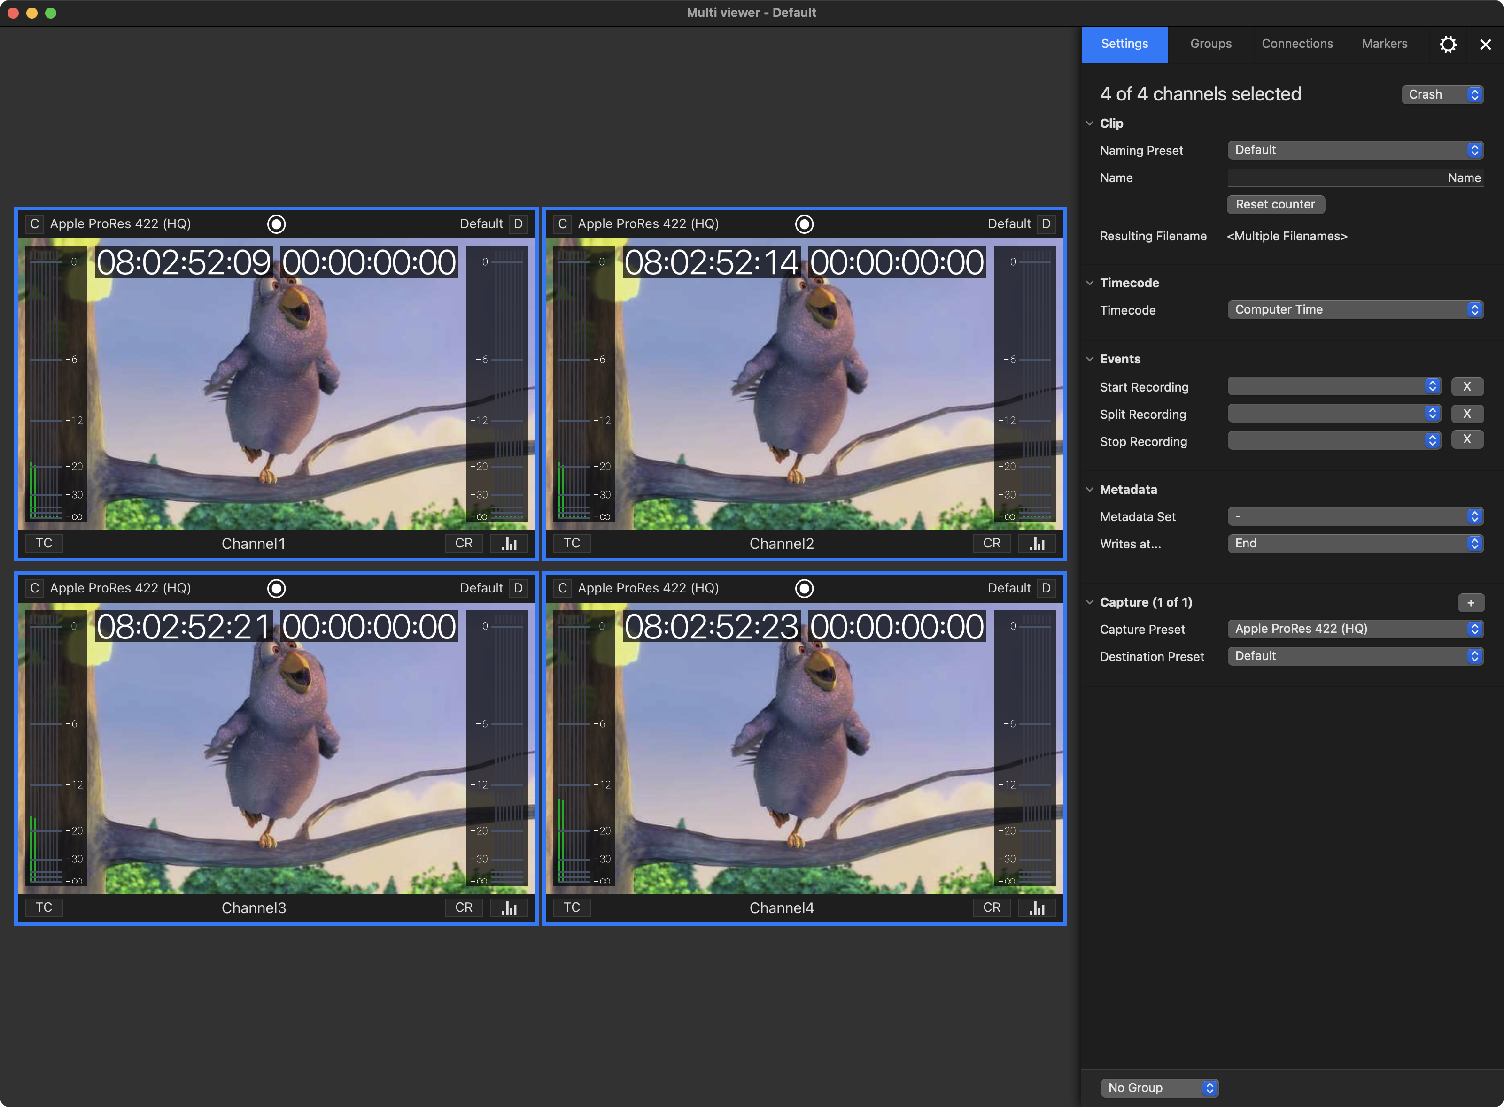The width and height of the screenshot is (1504, 1107).
Task: Open the Crash recording mode dropdown
Action: click(1442, 94)
